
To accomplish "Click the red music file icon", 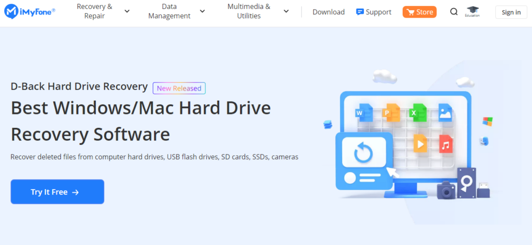I will coord(446,144).
